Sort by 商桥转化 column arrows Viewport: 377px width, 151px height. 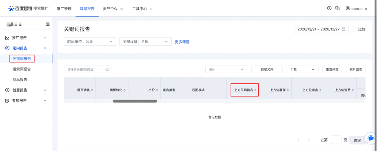[x=124, y=90]
